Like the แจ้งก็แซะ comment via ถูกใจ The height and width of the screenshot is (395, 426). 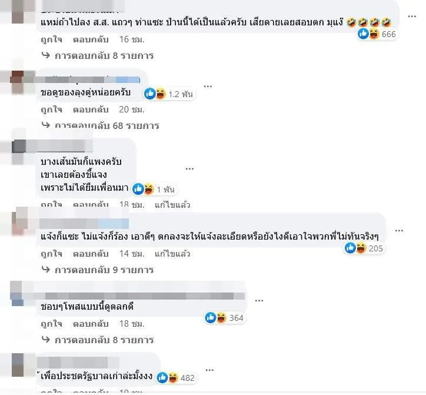pos(51,254)
